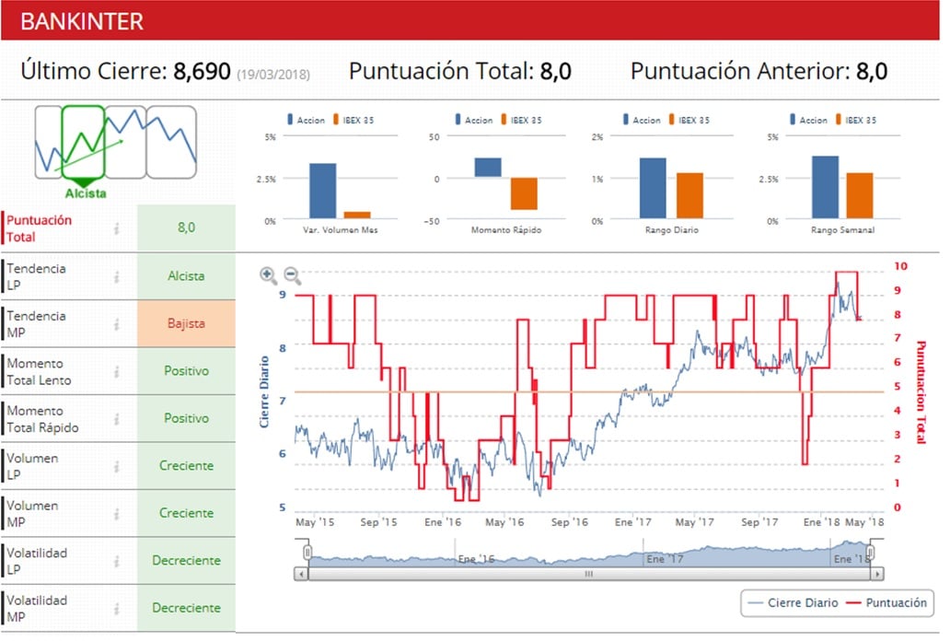Click Positivo value for Momento Total Rápido
The image size is (950, 641).
187,418
